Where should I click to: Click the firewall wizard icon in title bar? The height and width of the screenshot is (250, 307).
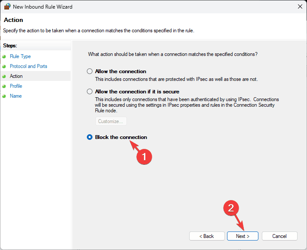[7, 6]
